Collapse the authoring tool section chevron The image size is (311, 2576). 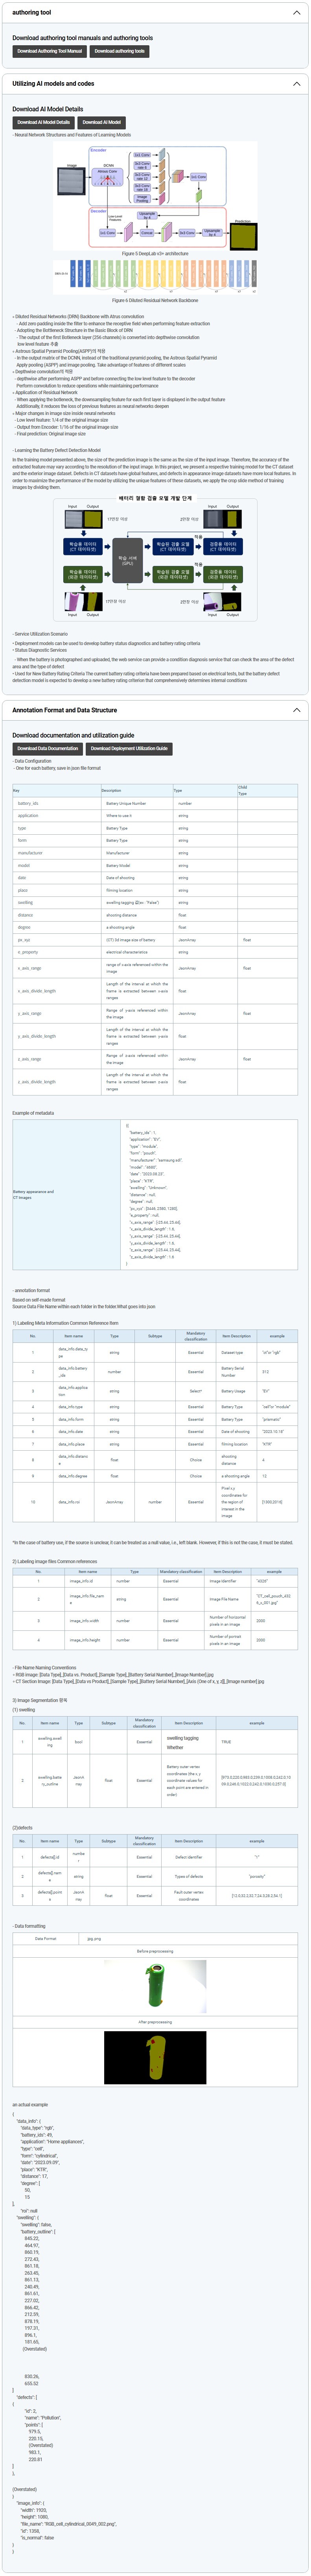click(x=296, y=13)
